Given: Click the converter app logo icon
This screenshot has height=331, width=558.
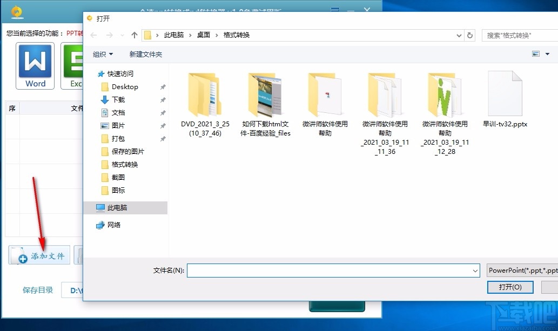Looking at the screenshot, I should point(16,11).
